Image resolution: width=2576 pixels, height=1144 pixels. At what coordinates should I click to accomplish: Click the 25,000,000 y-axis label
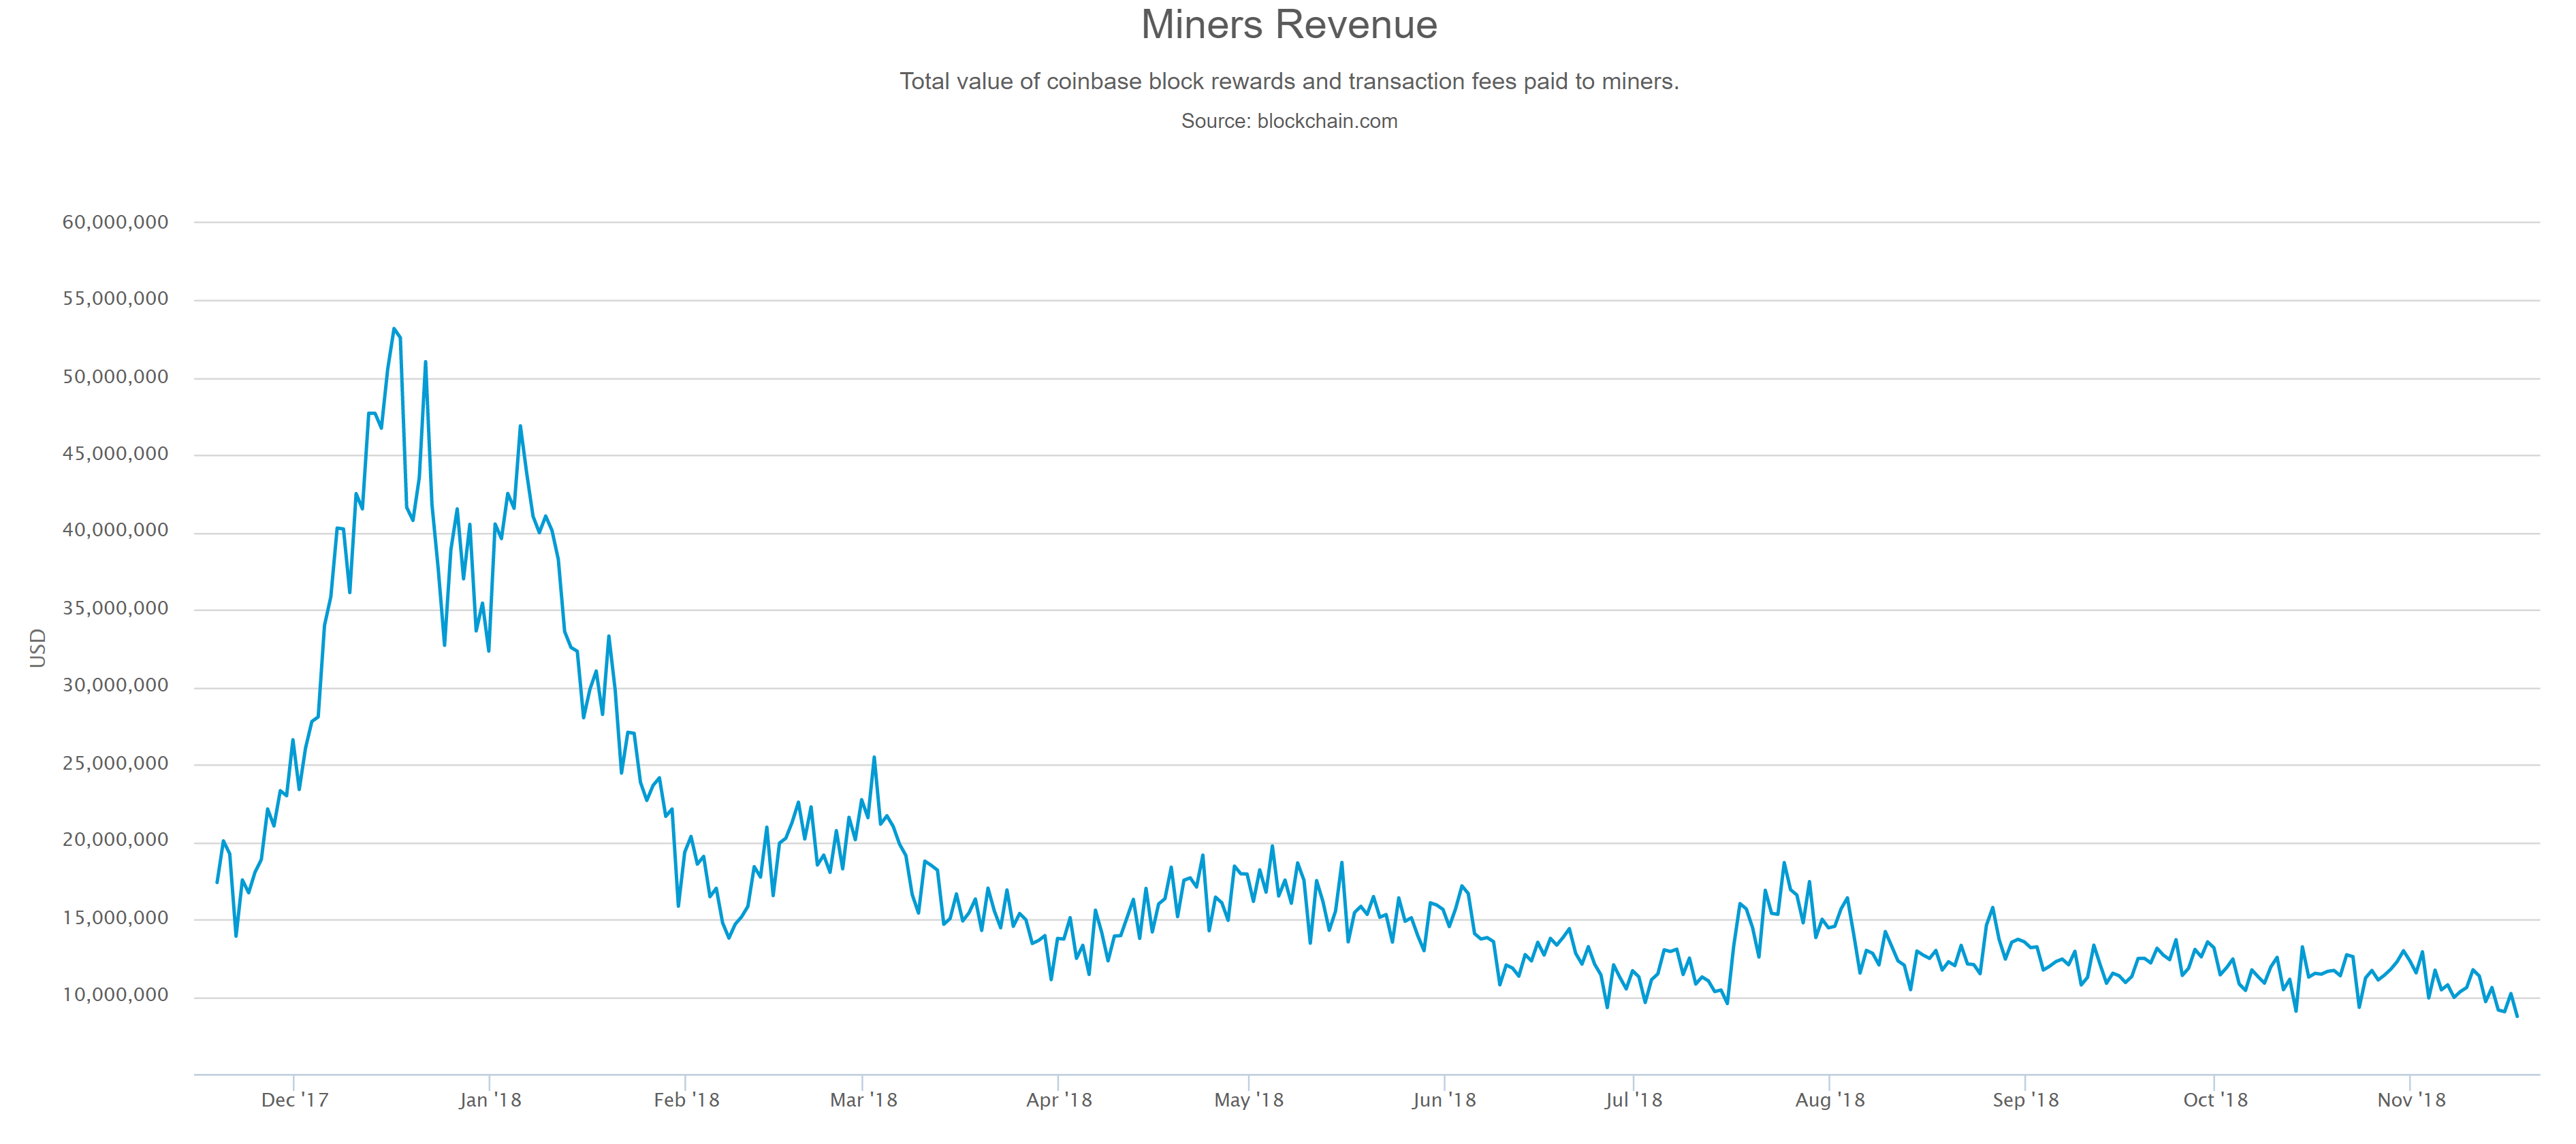[115, 764]
